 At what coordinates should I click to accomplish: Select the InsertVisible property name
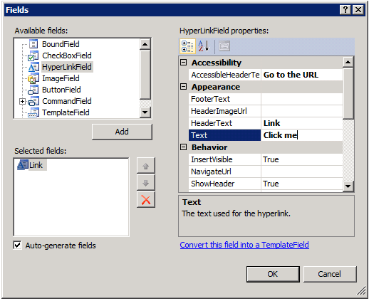tap(224, 159)
